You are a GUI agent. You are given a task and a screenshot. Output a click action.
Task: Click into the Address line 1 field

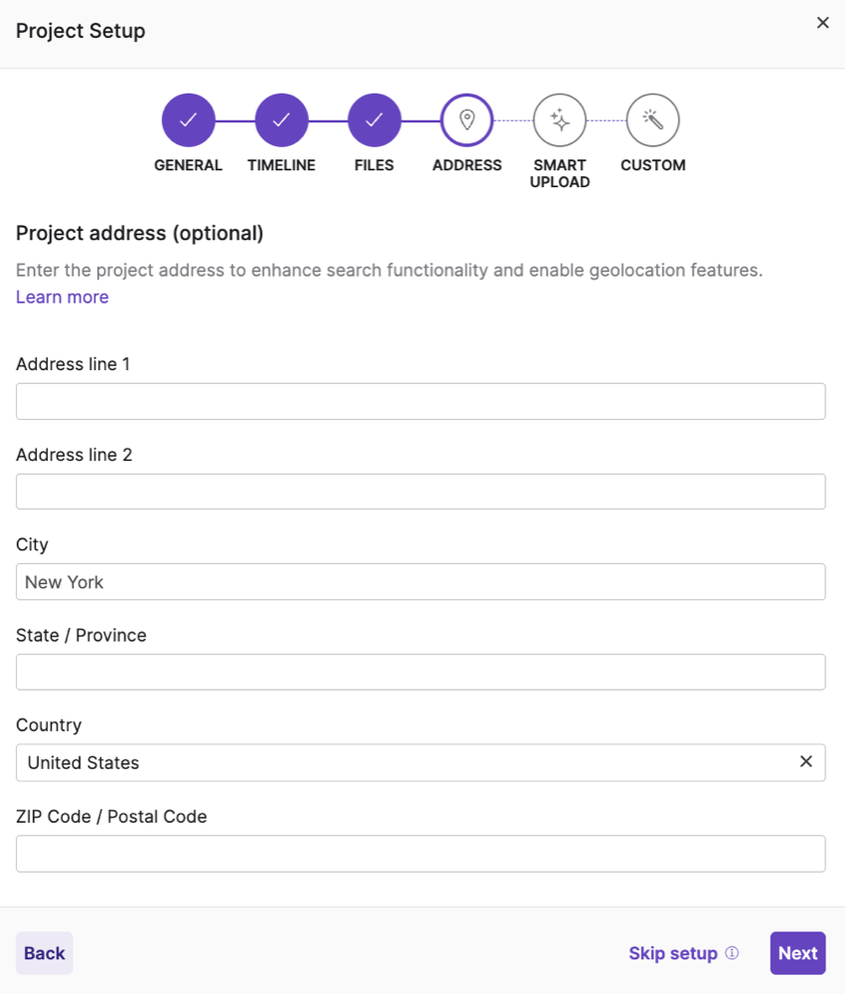[x=421, y=401]
